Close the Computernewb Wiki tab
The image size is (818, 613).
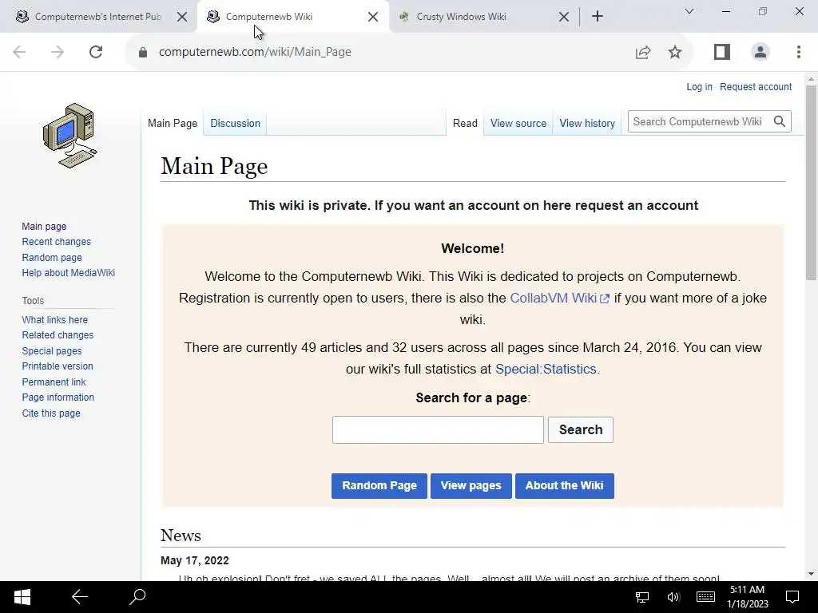(373, 17)
